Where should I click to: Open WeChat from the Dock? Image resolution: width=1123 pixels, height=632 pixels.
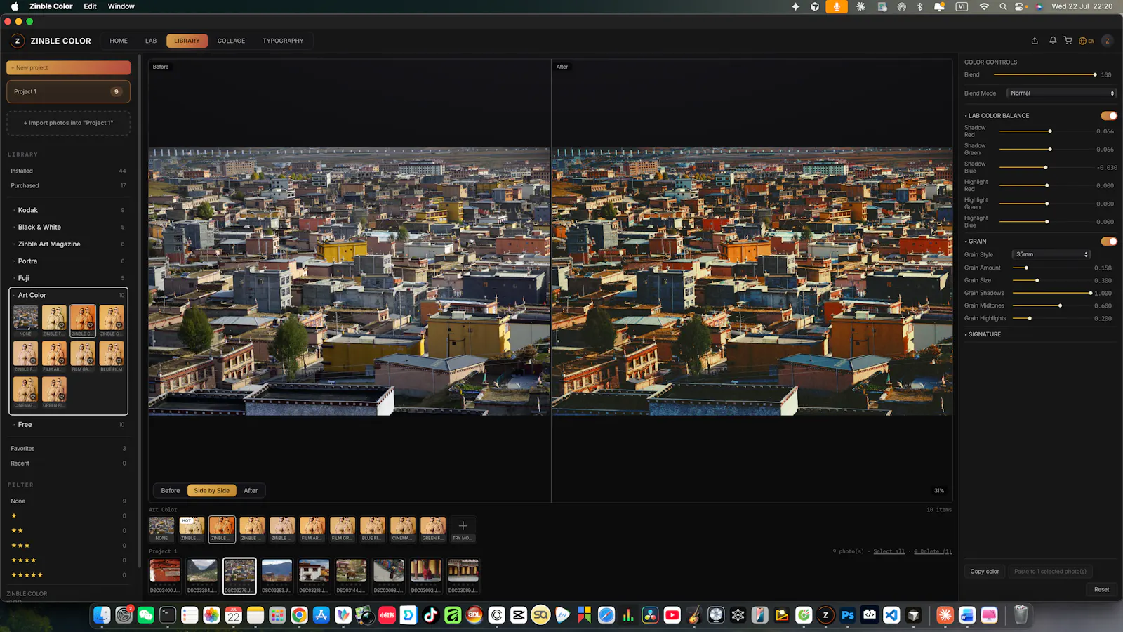[146, 615]
